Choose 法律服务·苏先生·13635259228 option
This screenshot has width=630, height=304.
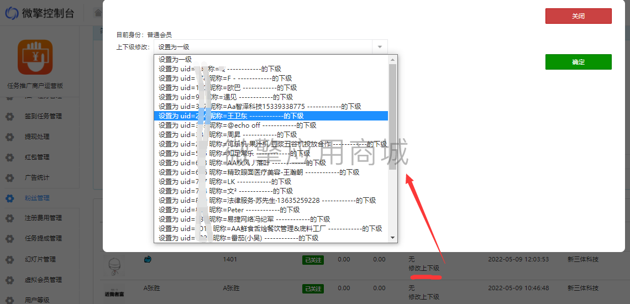click(271, 200)
